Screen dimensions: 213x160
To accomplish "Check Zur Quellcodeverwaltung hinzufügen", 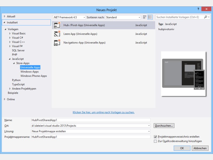I will pyautogui.click(x=155, y=141).
